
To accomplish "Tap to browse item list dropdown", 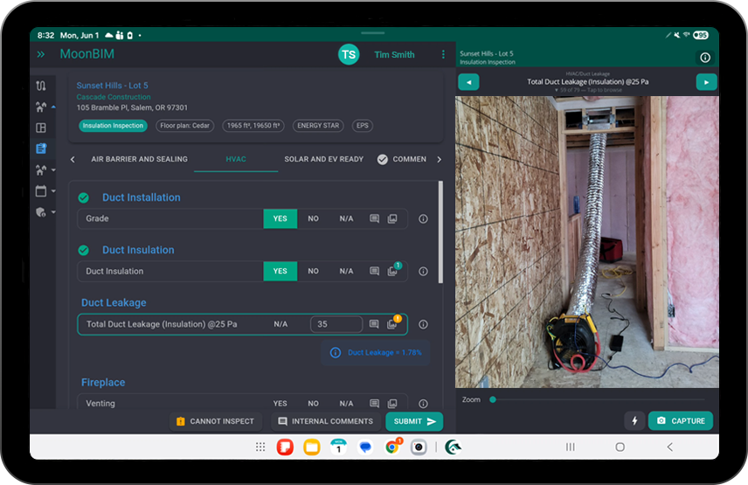I will point(588,90).
